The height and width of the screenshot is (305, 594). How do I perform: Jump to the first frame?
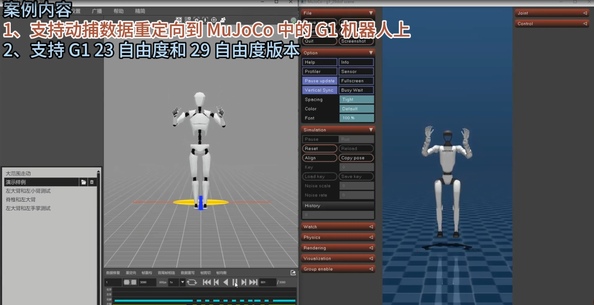pos(207,282)
